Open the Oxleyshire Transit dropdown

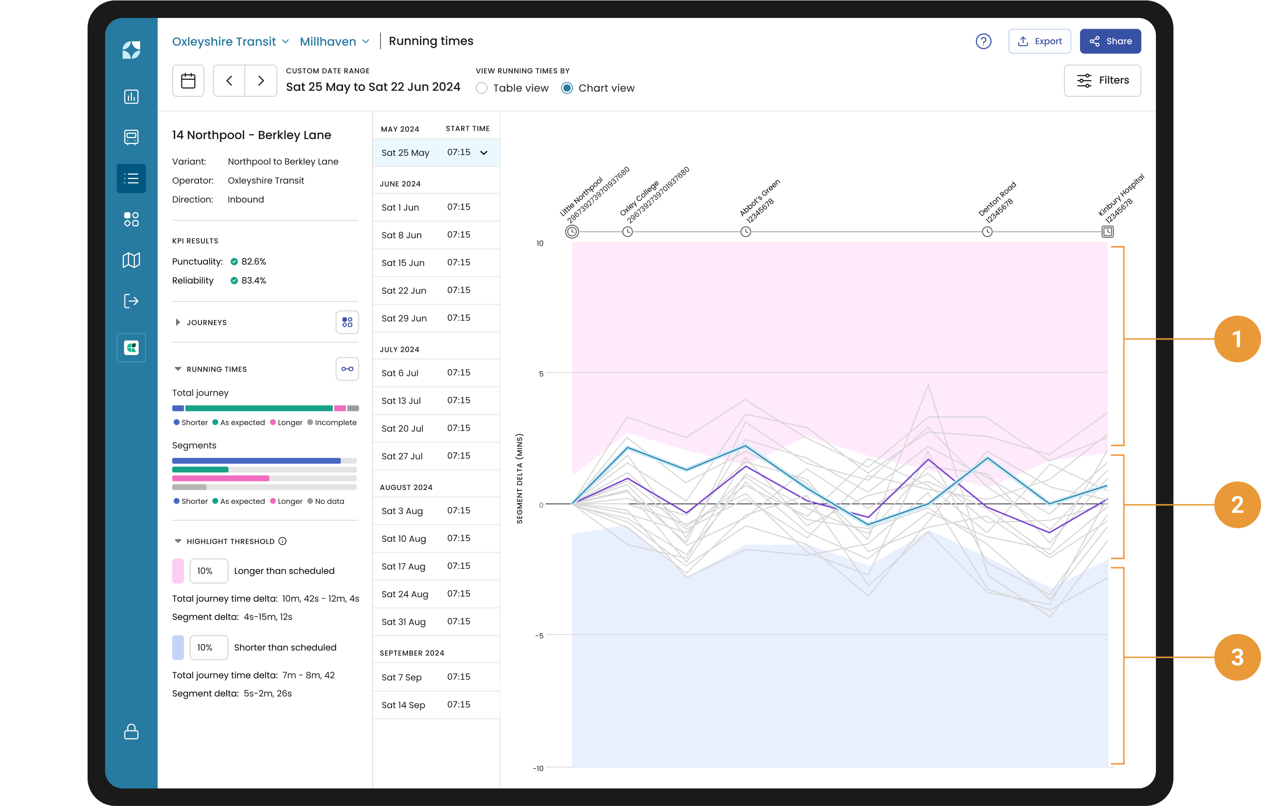(x=231, y=41)
